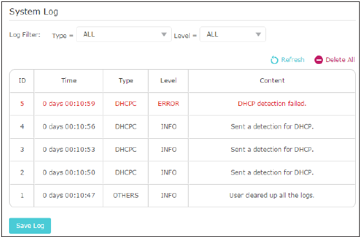Select the time cell 0 days 00:10:47
This screenshot has height=237, width=361.
pyautogui.click(x=69, y=196)
